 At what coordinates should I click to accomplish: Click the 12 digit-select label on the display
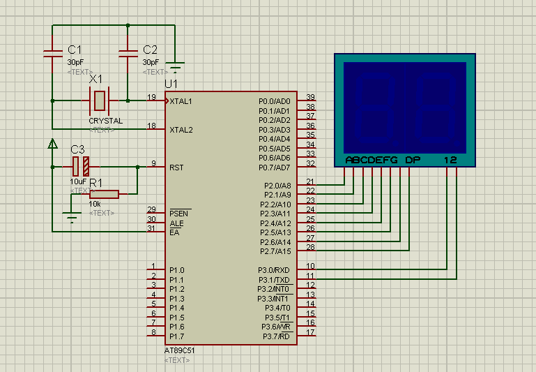450,160
